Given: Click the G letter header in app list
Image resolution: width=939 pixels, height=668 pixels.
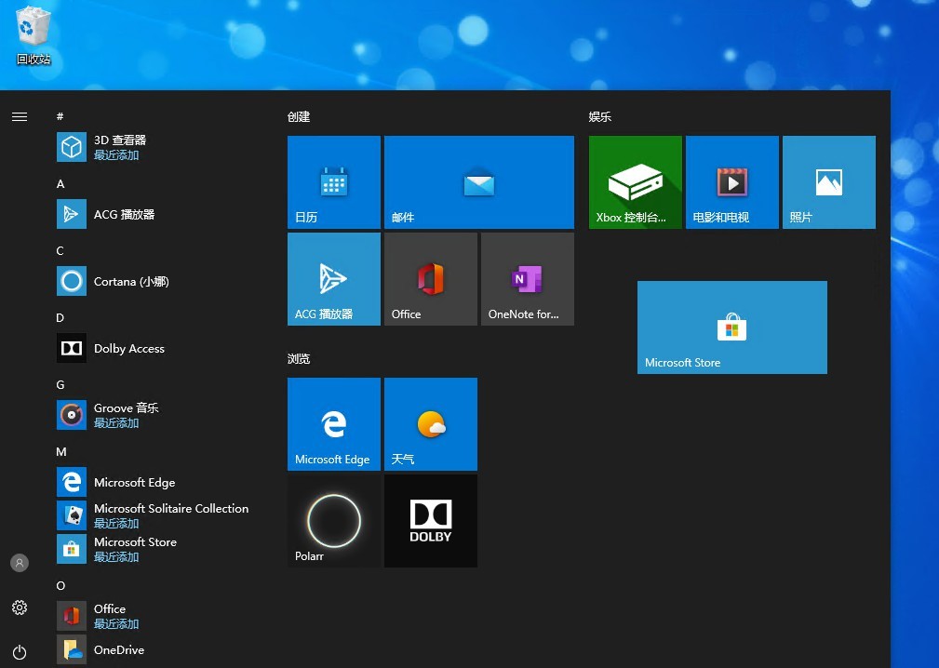Looking at the screenshot, I should 60,385.
